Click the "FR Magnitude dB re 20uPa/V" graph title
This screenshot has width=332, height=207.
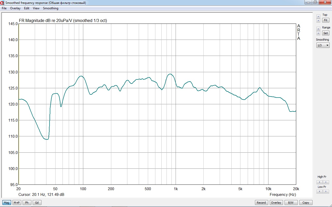(x=45, y=21)
